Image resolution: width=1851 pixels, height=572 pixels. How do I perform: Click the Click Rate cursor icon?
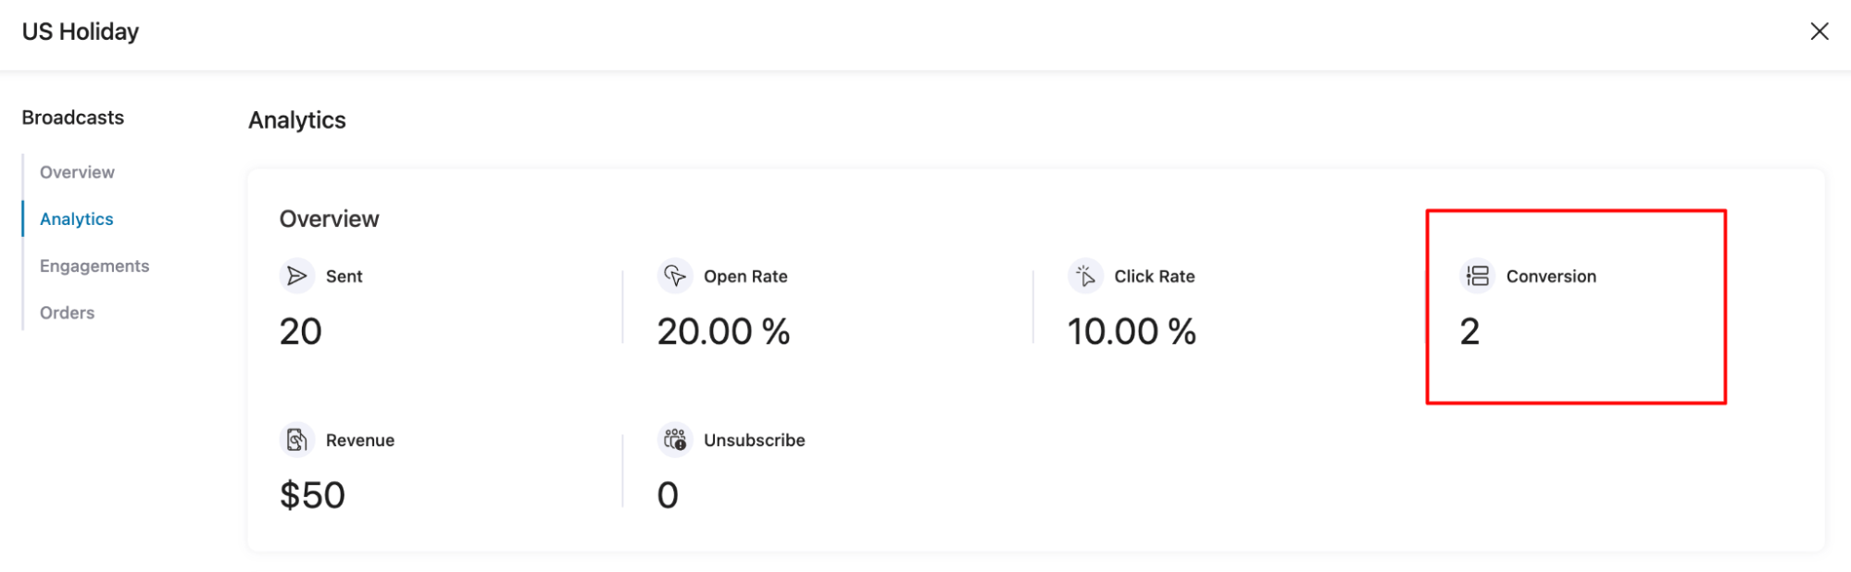(x=1086, y=275)
